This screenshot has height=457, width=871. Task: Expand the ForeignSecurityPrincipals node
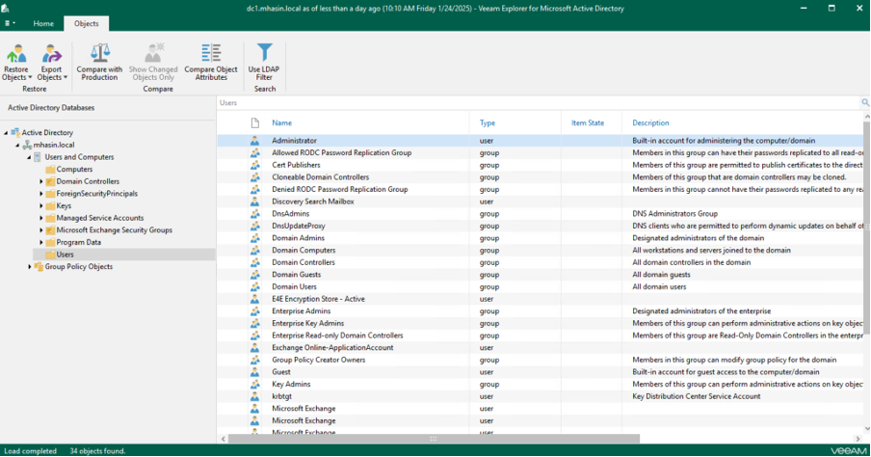41,194
